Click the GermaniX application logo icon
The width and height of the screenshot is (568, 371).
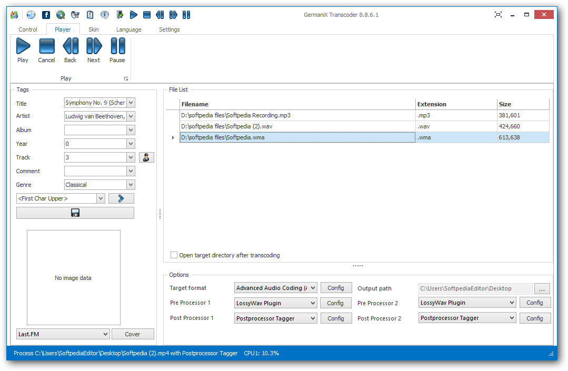click(x=14, y=15)
